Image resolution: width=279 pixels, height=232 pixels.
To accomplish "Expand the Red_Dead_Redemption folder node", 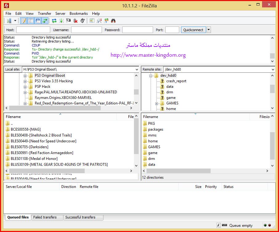I will pos(25,104).
